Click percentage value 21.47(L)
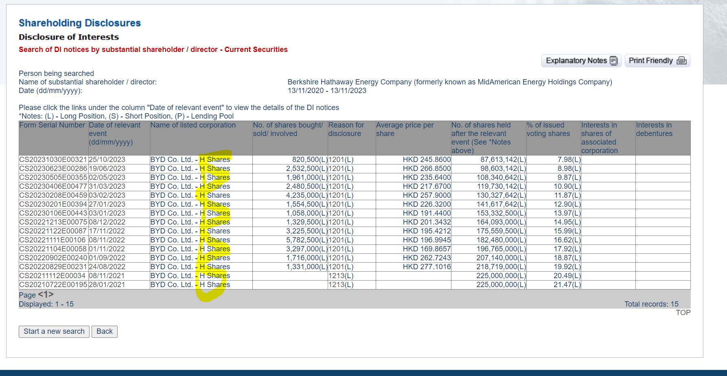 pos(567,285)
